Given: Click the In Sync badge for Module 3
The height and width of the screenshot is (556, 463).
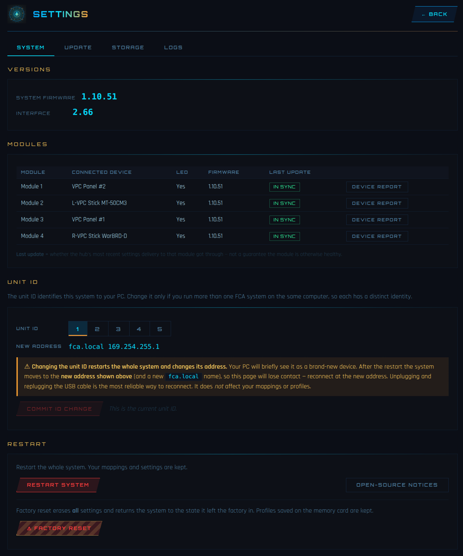Looking at the screenshot, I should point(284,220).
